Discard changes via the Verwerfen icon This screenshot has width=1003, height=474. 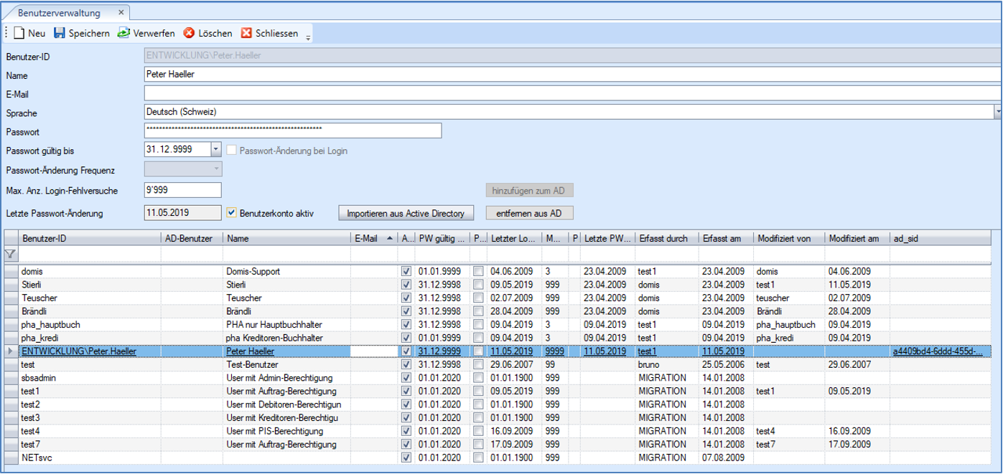click(123, 33)
